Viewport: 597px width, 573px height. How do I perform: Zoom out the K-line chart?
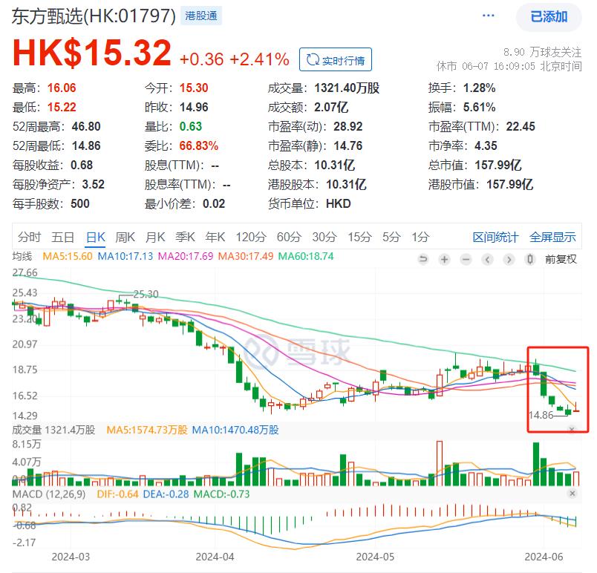466,260
